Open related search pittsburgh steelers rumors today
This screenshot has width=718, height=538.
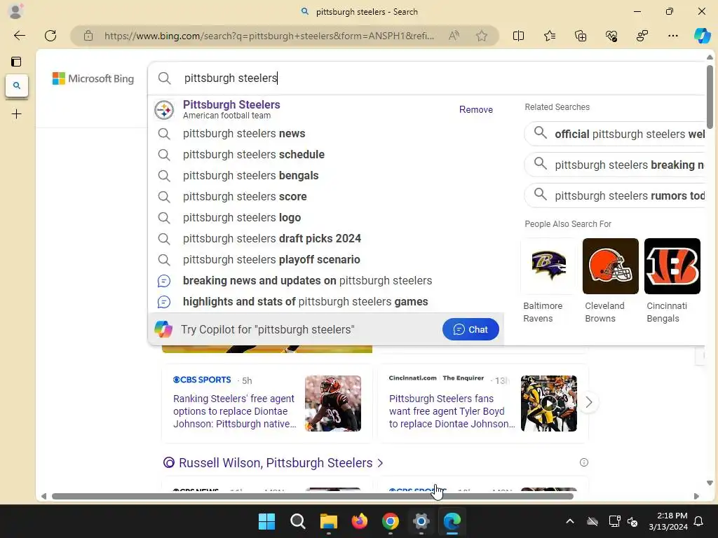pos(614,196)
